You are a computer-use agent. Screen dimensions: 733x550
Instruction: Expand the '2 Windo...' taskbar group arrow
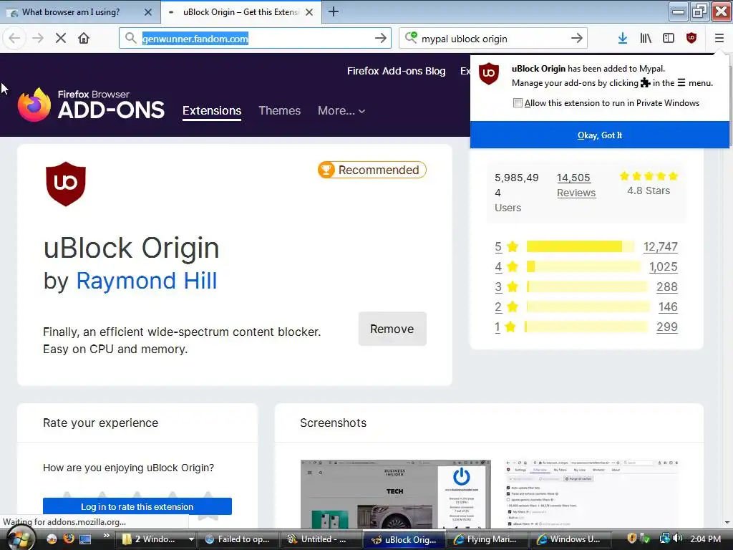coord(191,539)
